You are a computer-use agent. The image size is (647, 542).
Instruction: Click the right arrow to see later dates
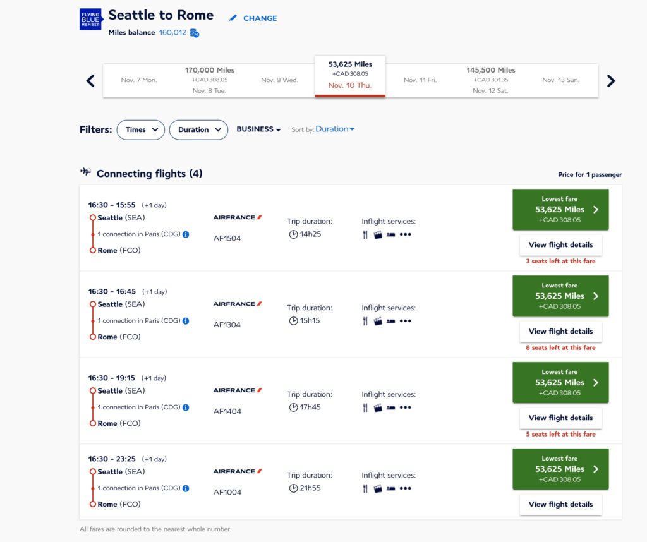tap(610, 81)
